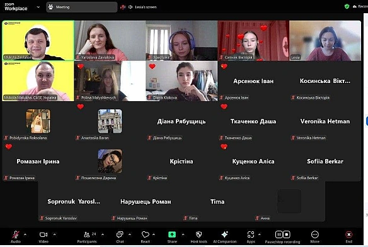Click the red End meeting button
Viewport: 368px width, 247px height.
click(348, 234)
